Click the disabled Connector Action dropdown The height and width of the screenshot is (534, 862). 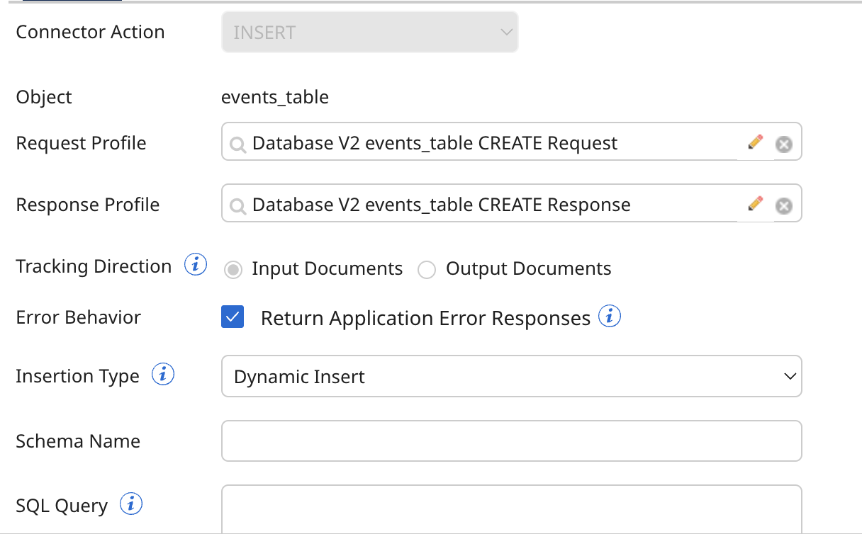tap(369, 31)
